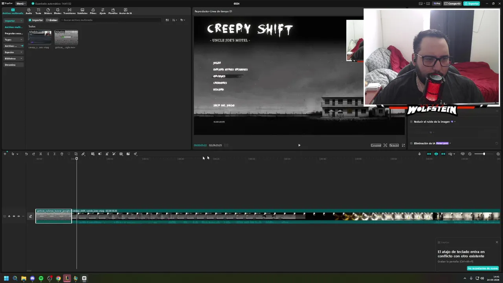The width and height of the screenshot is (503, 283).
Task: Mute the main track audio
Action: 18,216
